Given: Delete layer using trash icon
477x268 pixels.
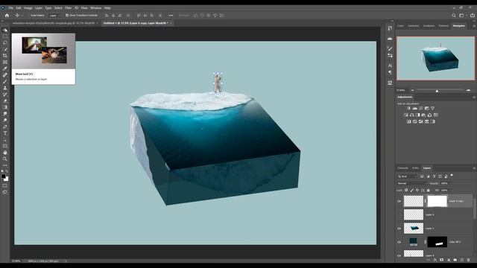Looking at the screenshot, I should [469, 260].
